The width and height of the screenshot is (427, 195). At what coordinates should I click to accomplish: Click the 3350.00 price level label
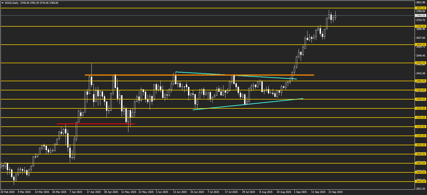(421, 90)
